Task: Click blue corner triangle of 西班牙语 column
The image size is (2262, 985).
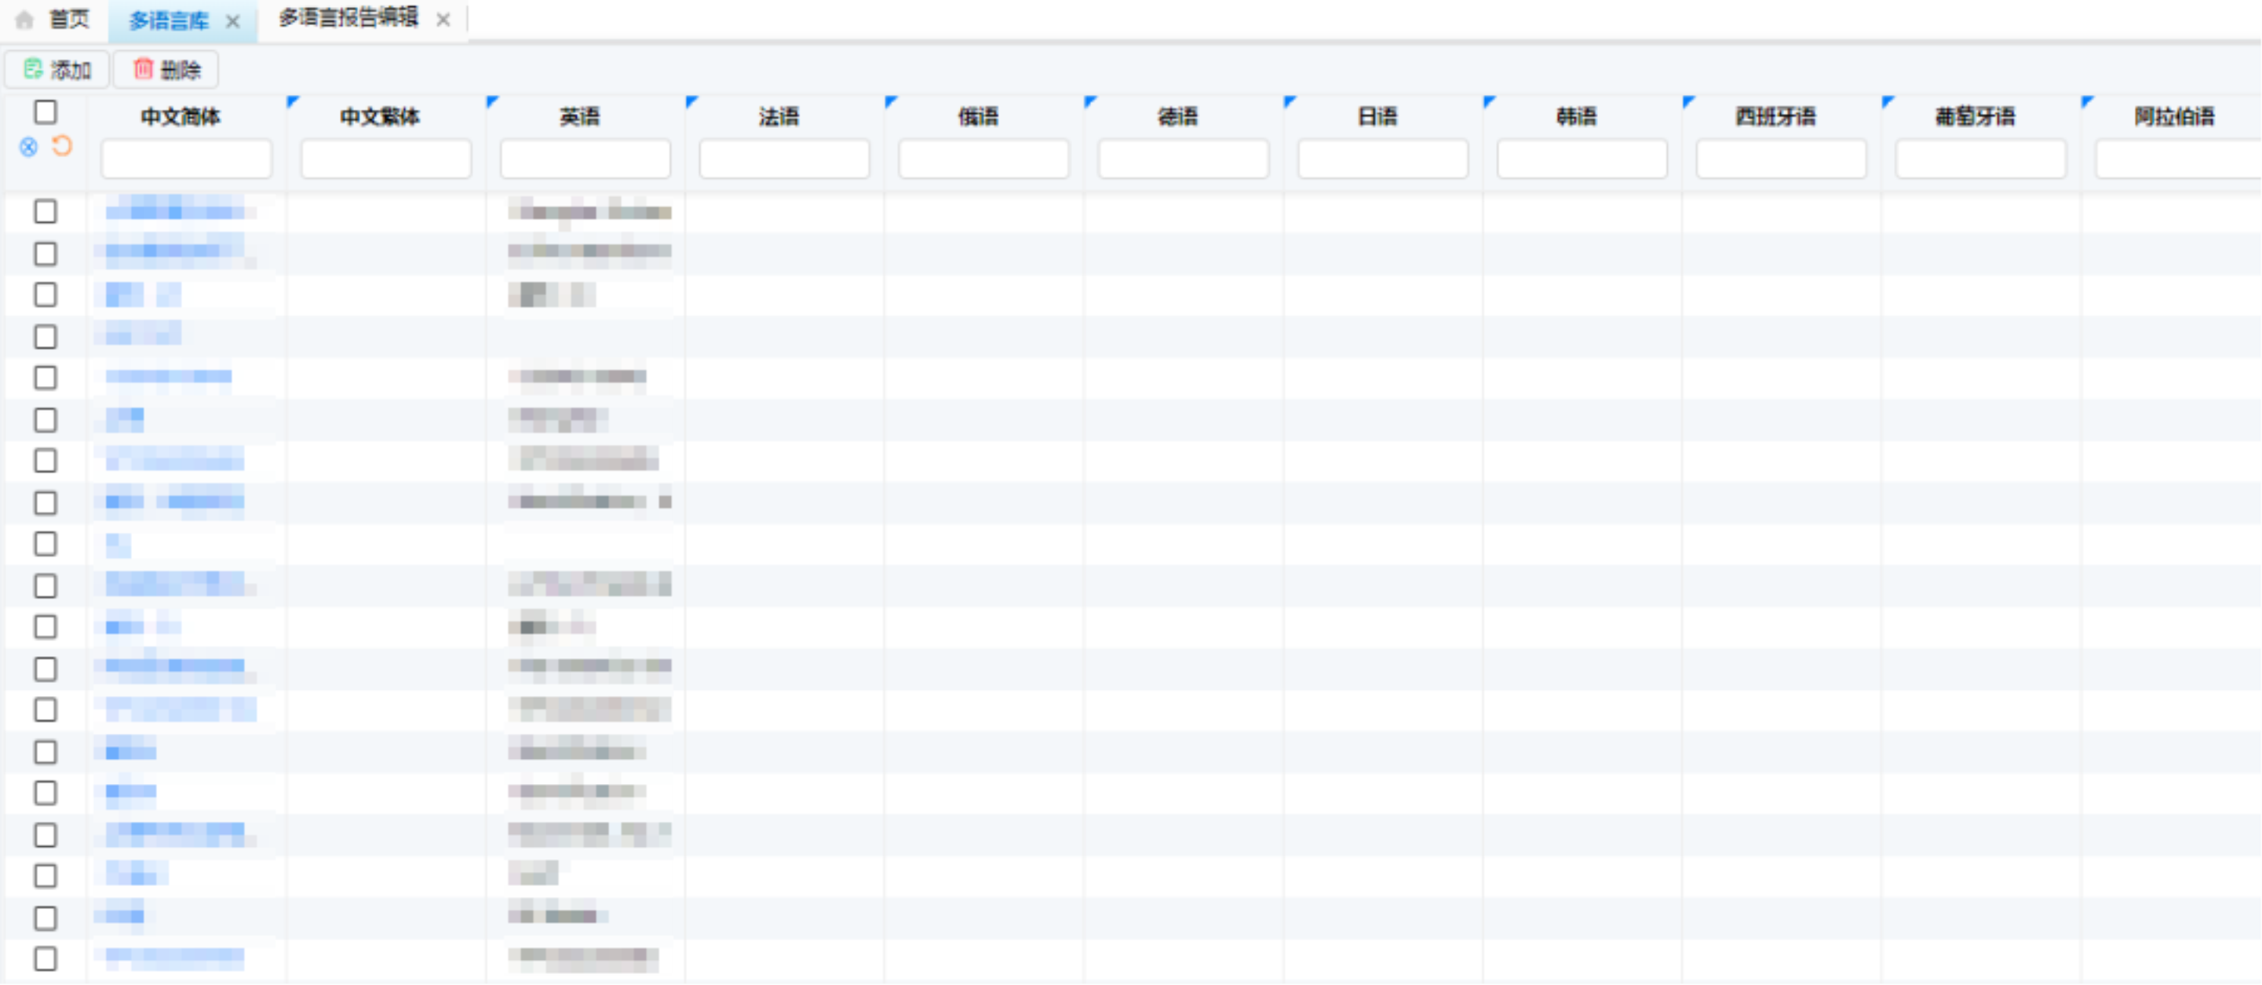Action: pyautogui.click(x=1687, y=102)
